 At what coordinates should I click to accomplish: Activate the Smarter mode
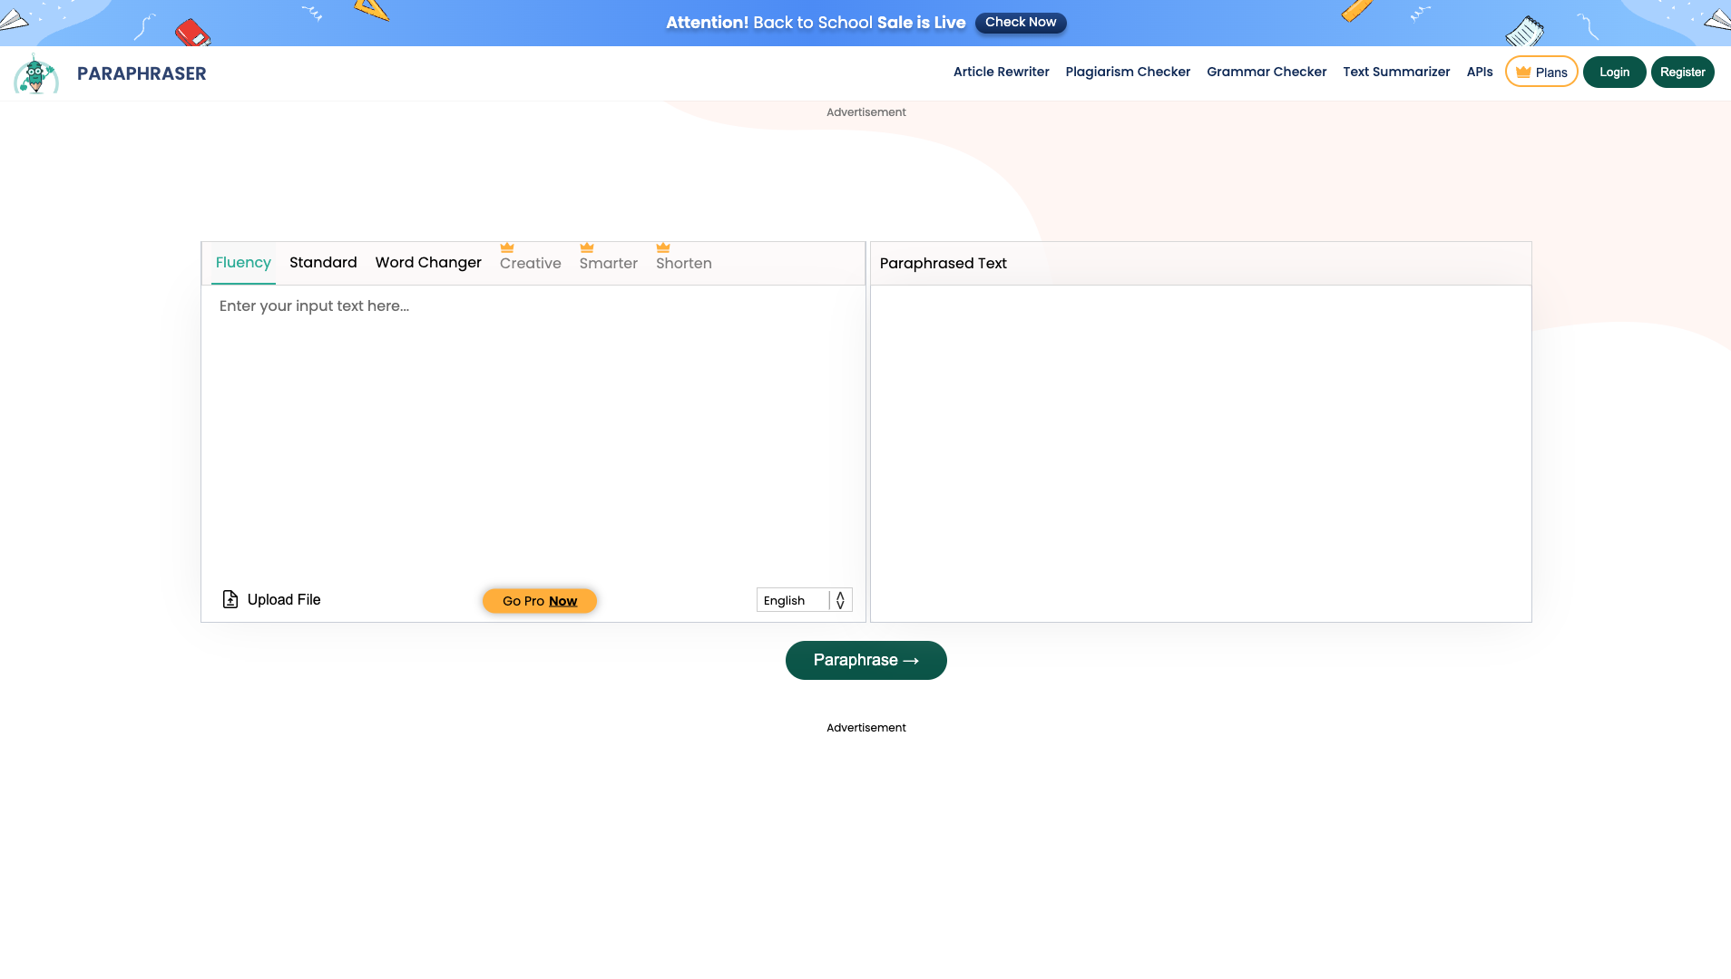tap(608, 264)
